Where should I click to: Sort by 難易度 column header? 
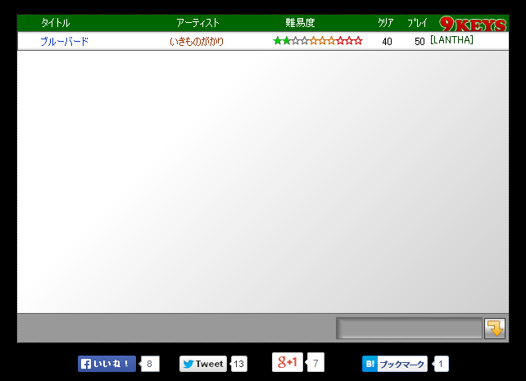click(x=300, y=23)
